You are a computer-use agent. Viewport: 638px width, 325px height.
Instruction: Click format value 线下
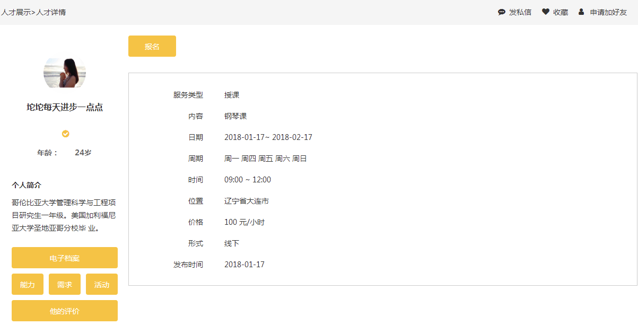tap(232, 243)
